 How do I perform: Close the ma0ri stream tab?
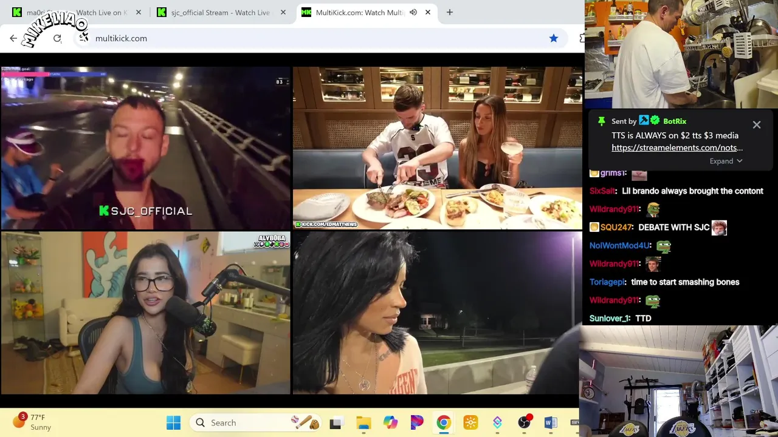point(139,12)
